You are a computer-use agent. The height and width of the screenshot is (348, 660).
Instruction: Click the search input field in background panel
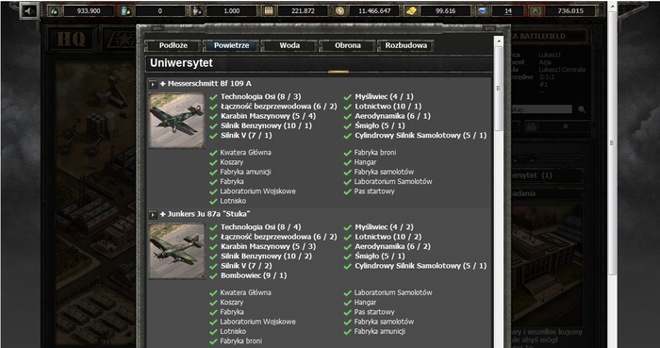click(x=541, y=109)
